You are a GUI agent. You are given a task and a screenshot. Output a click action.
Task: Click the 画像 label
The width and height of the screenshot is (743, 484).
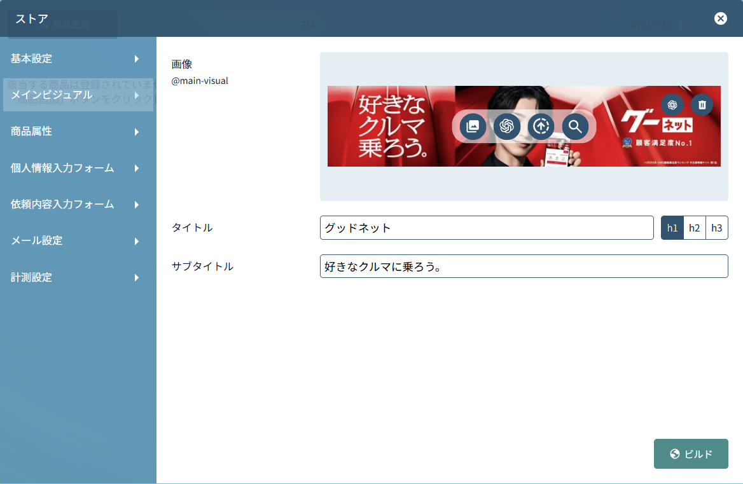pos(181,64)
